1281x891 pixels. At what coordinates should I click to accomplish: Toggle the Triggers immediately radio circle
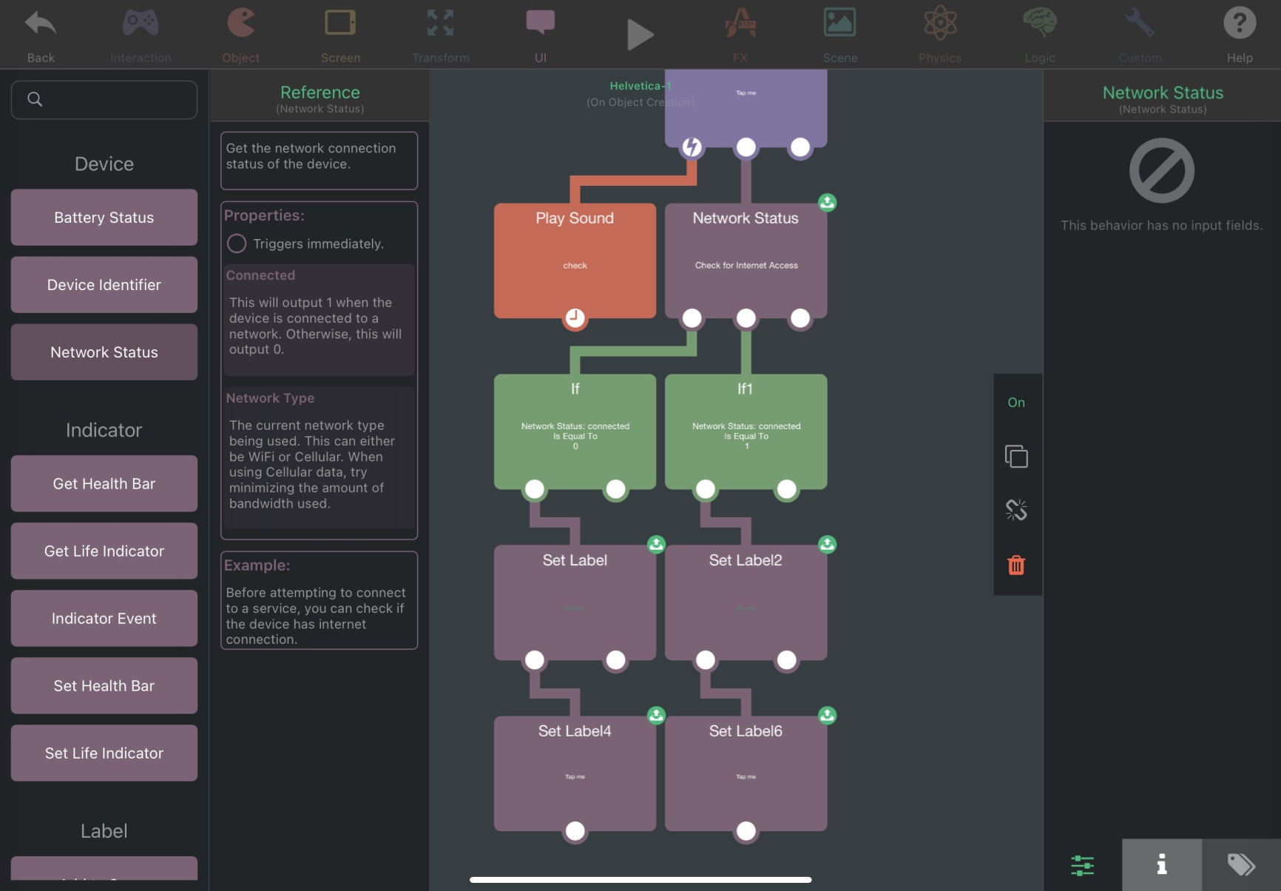[x=237, y=243]
